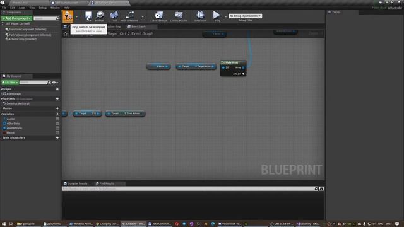Open the Edit menu
The image size is (404, 227).
[x=13, y=8]
